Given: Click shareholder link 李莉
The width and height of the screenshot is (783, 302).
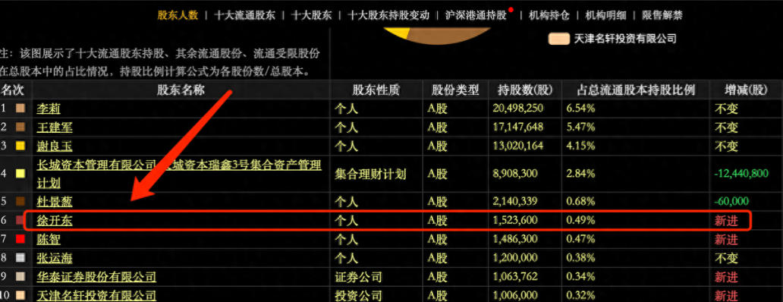Looking at the screenshot, I should [49, 109].
